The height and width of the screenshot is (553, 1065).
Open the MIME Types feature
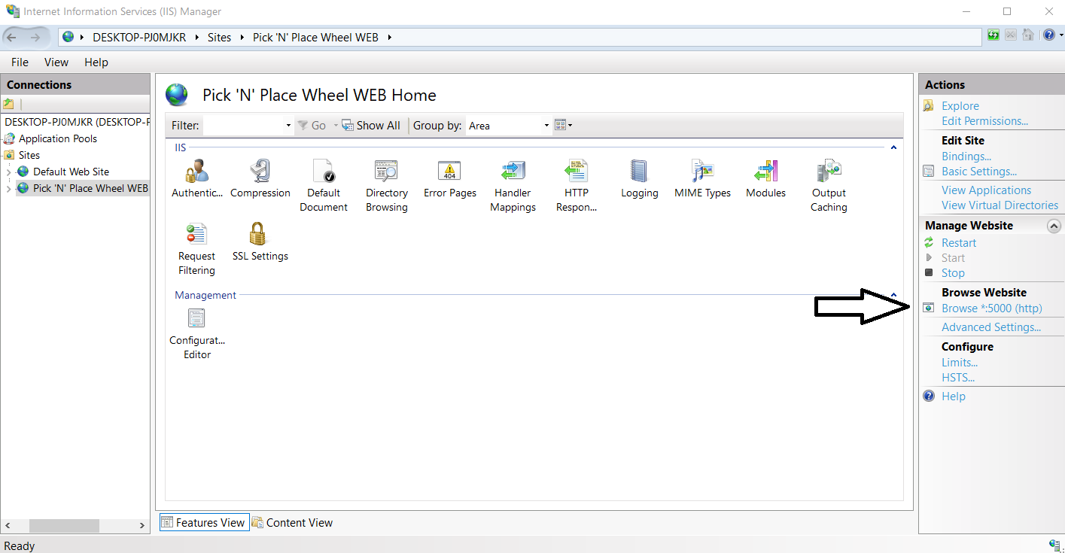tap(703, 179)
